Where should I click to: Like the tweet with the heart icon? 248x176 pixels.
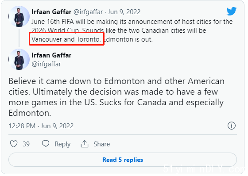click(x=14, y=144)
